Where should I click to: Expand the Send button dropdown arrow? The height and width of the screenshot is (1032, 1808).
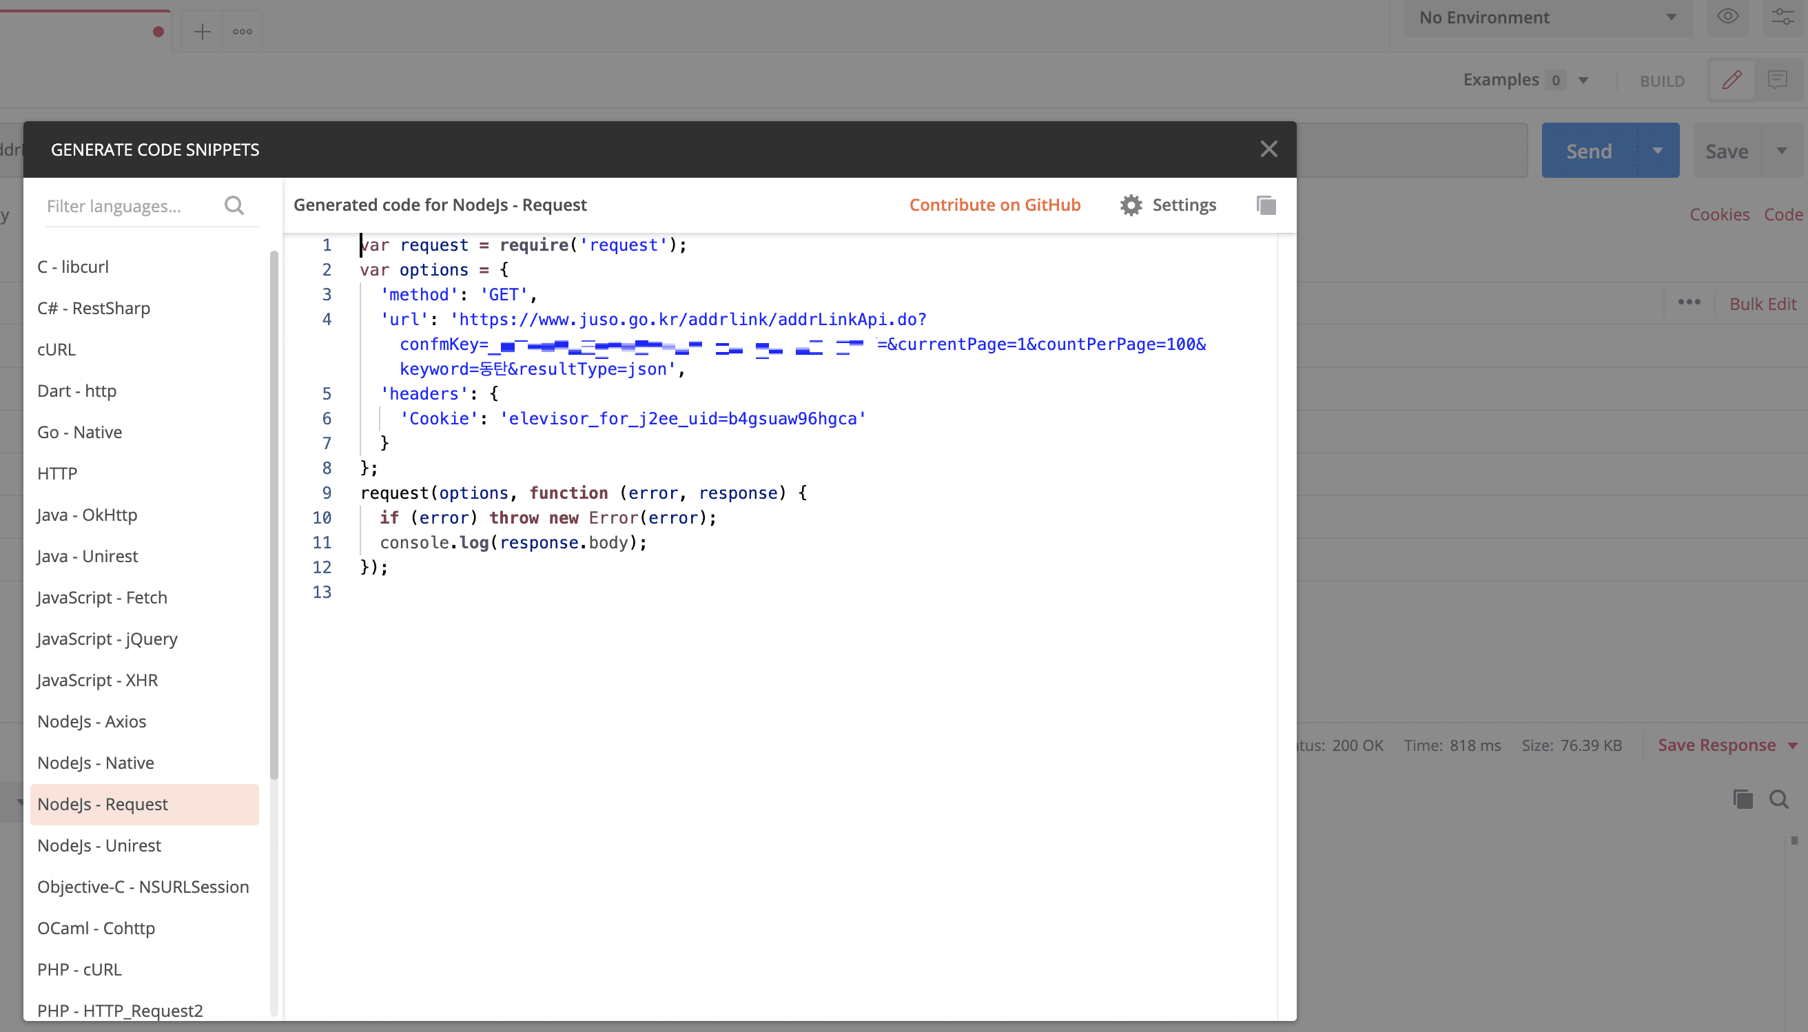pos(1657,151)
